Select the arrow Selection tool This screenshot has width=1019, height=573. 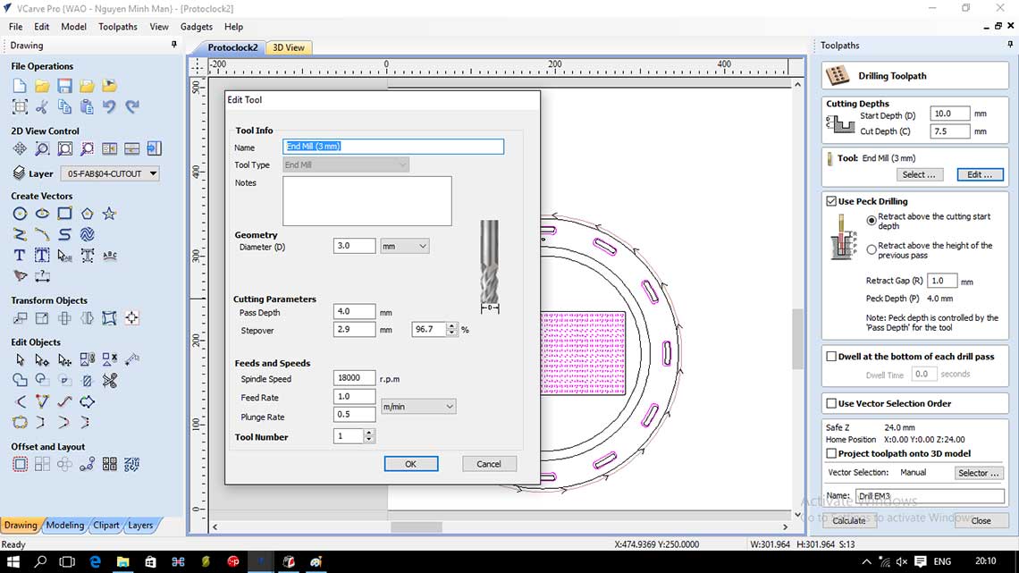point(20,359)
